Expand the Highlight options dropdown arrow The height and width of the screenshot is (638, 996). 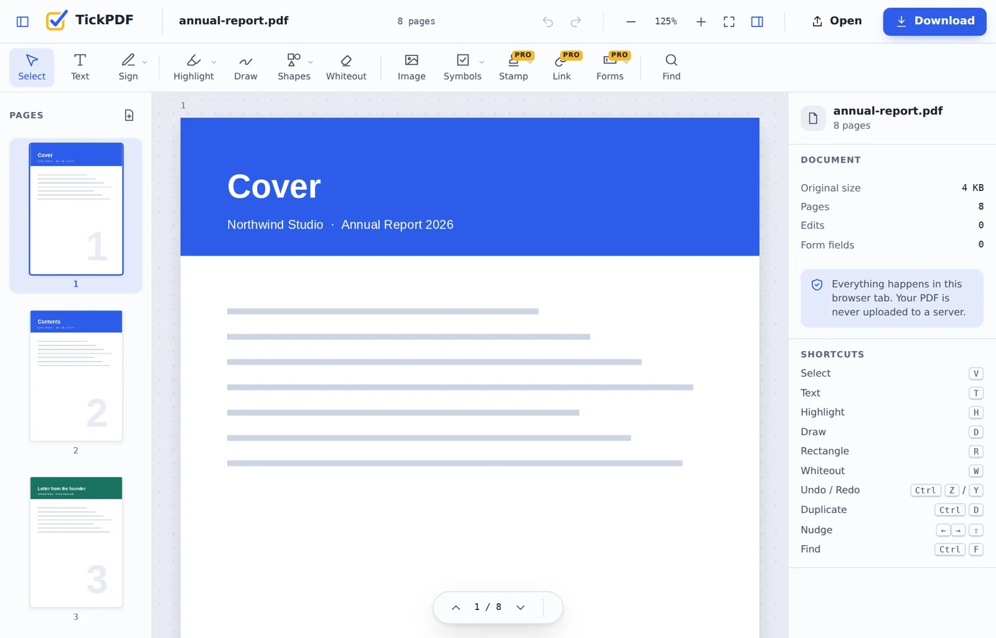click(x=214, y=62)
